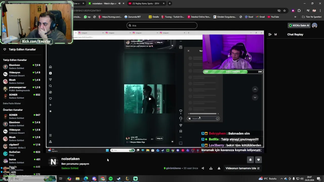The width and height of the screenshot is (324, 182).
Task: Open the Chrome three-dot menu
Action: click(320, 11)
